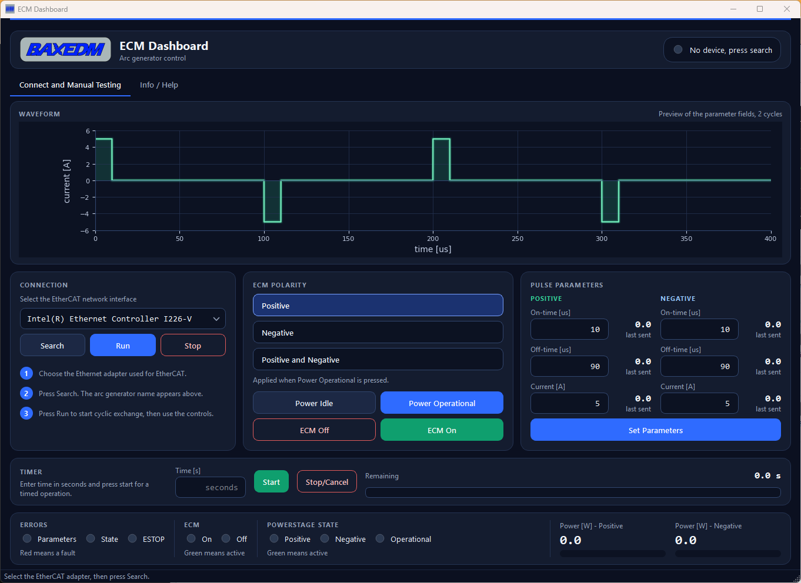Screen dimensions: 801x583
Task: Click the Powerstage Operational indicator light
Action: point(380,539)
